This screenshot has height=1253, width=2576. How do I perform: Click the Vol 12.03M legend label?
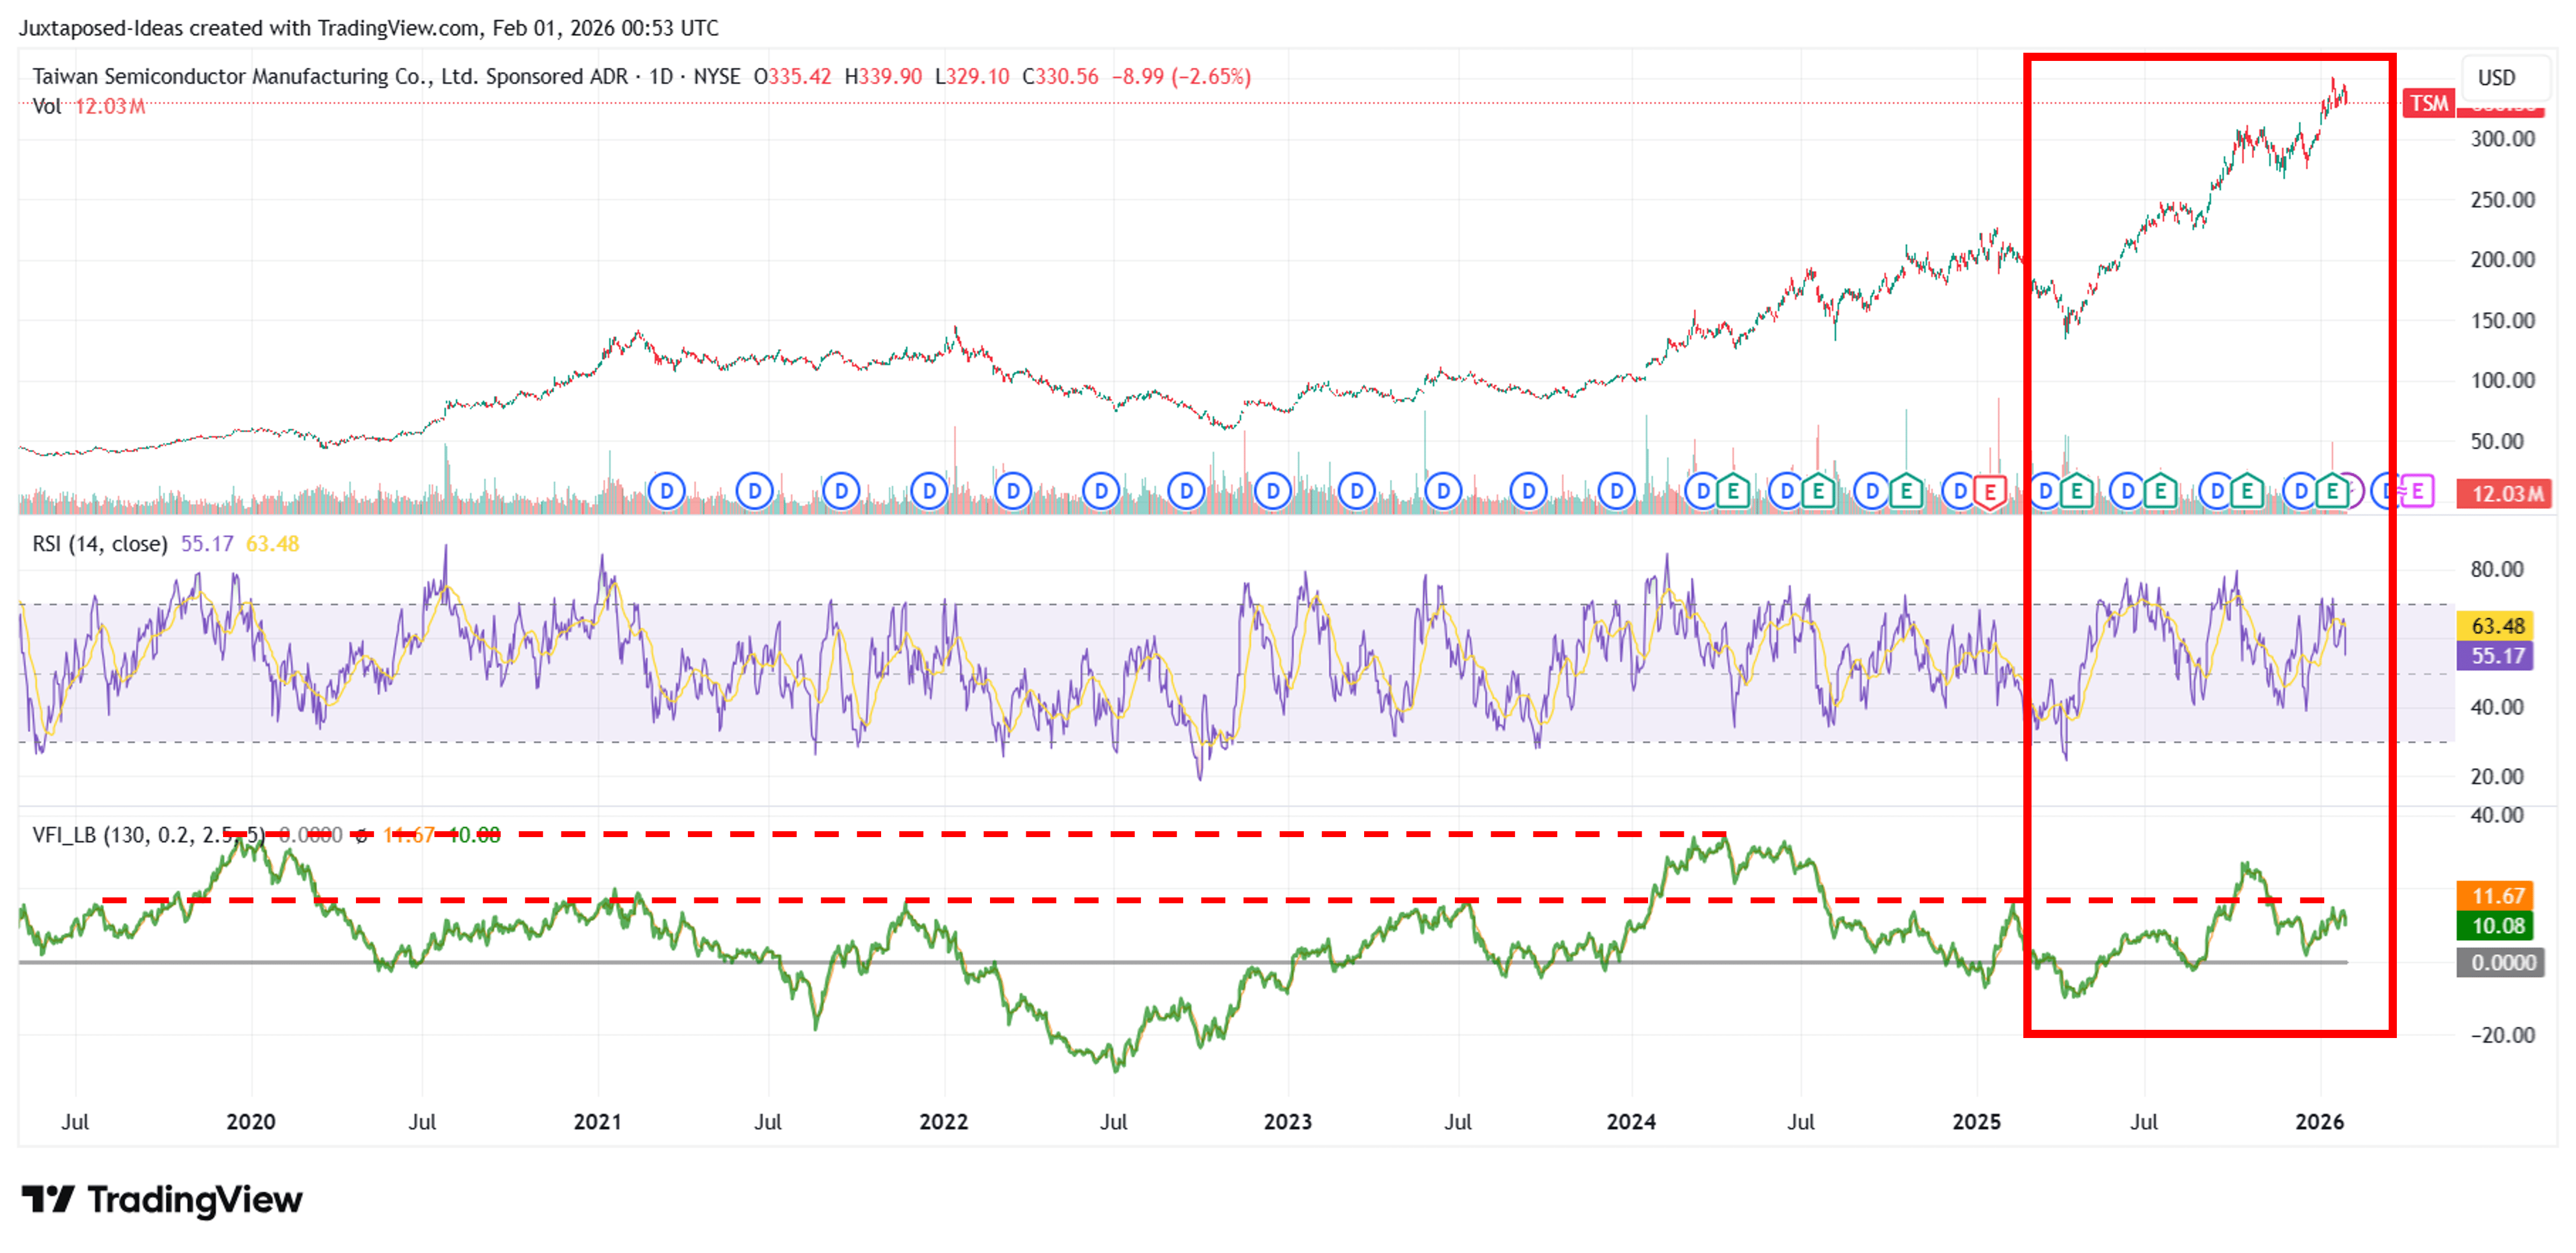(x=89, y=106)
